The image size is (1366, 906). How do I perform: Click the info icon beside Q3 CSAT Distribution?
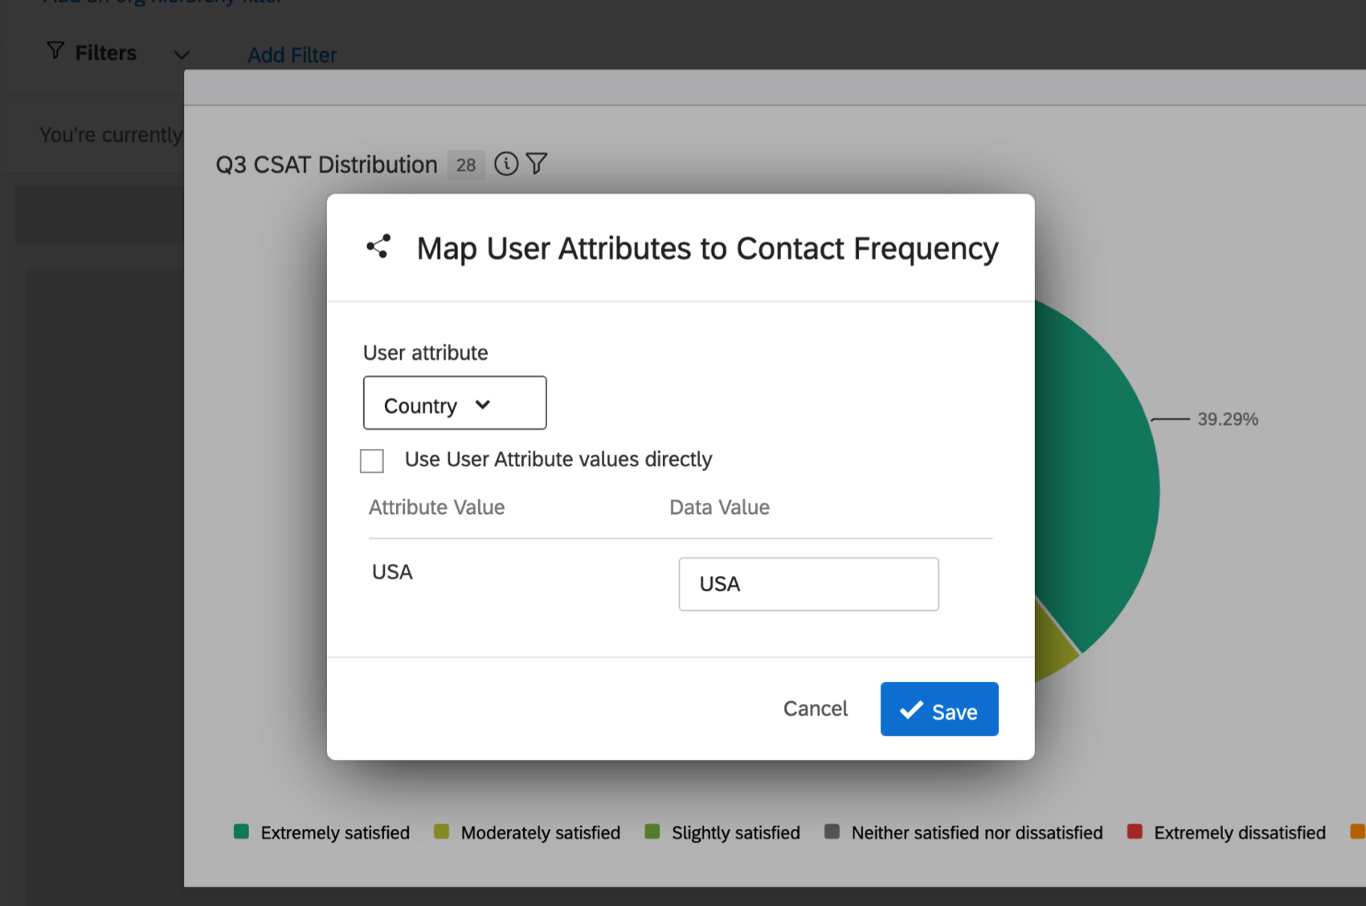pos(506,164)
